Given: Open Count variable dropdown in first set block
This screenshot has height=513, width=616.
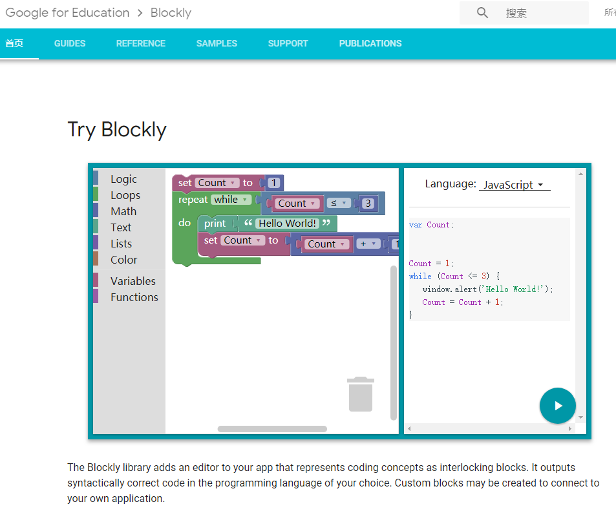Looking at the screenshot, I should click(217, 183).
